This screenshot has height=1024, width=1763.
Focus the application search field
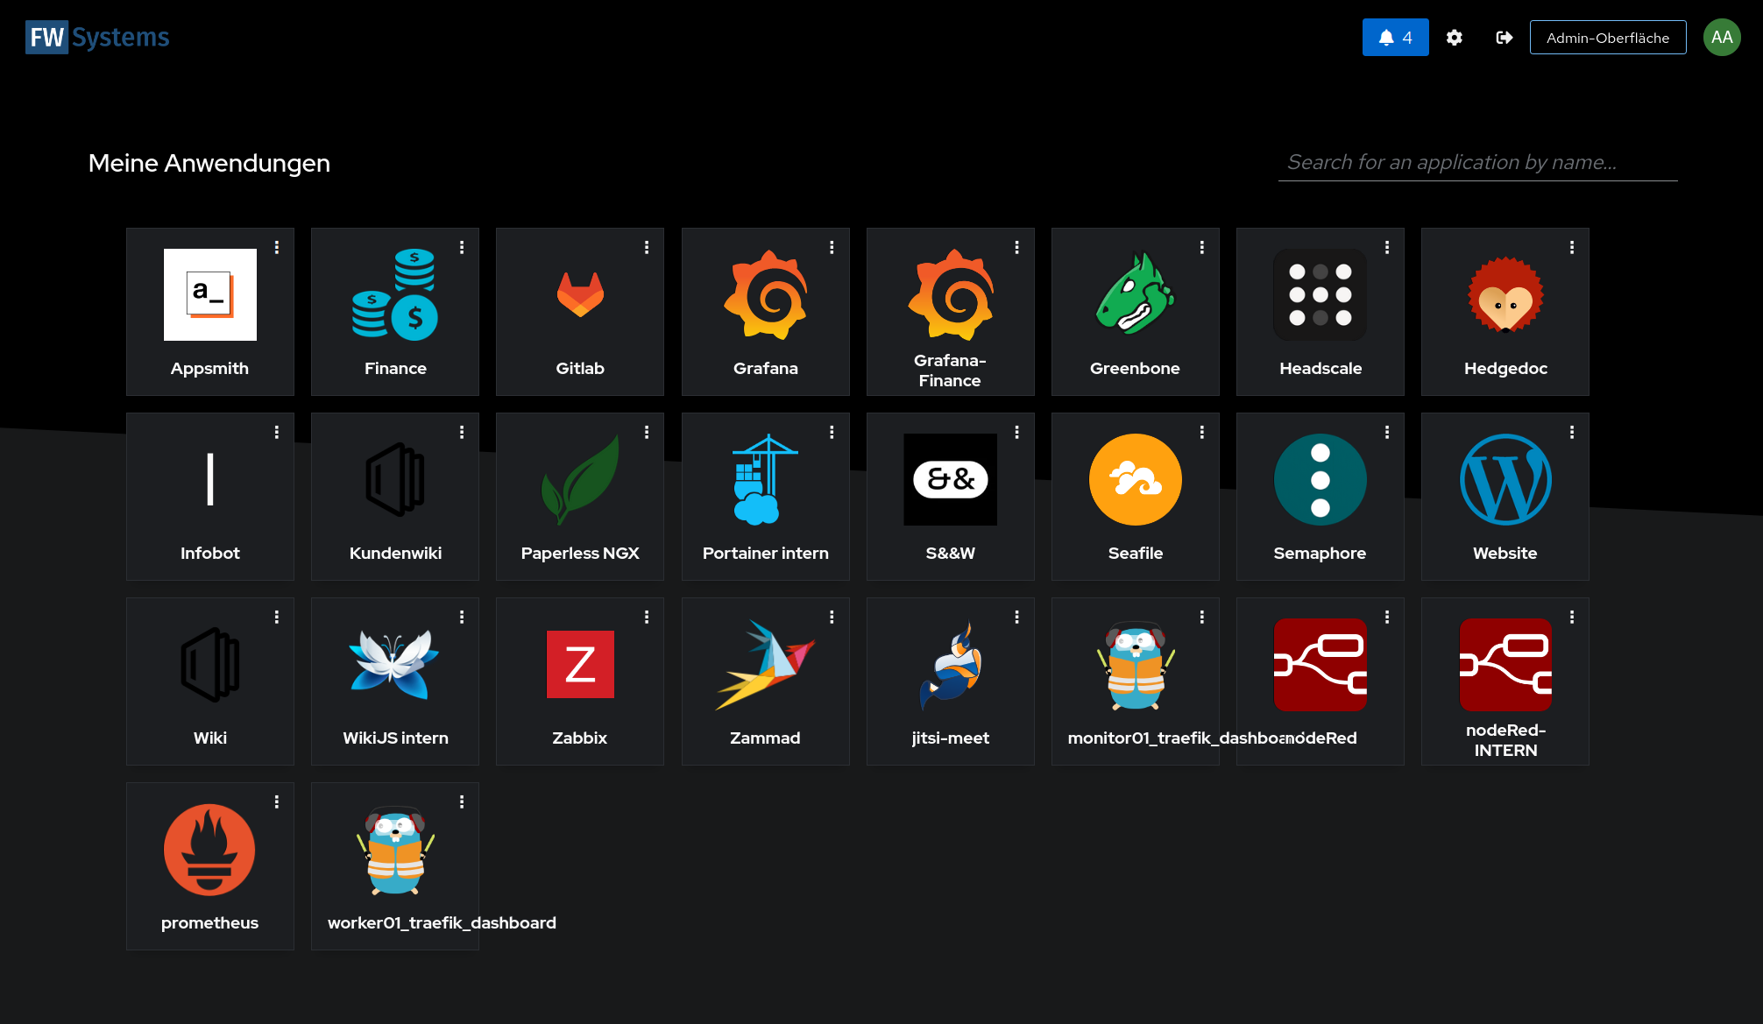click(1476, 163)
